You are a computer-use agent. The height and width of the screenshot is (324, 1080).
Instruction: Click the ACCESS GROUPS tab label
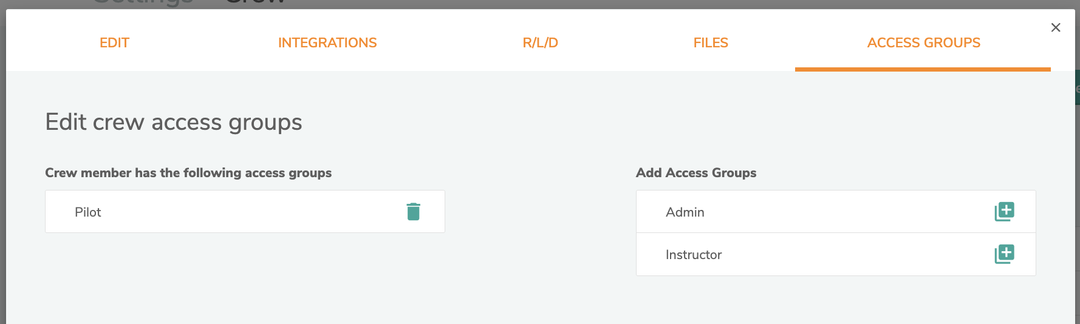923,42
